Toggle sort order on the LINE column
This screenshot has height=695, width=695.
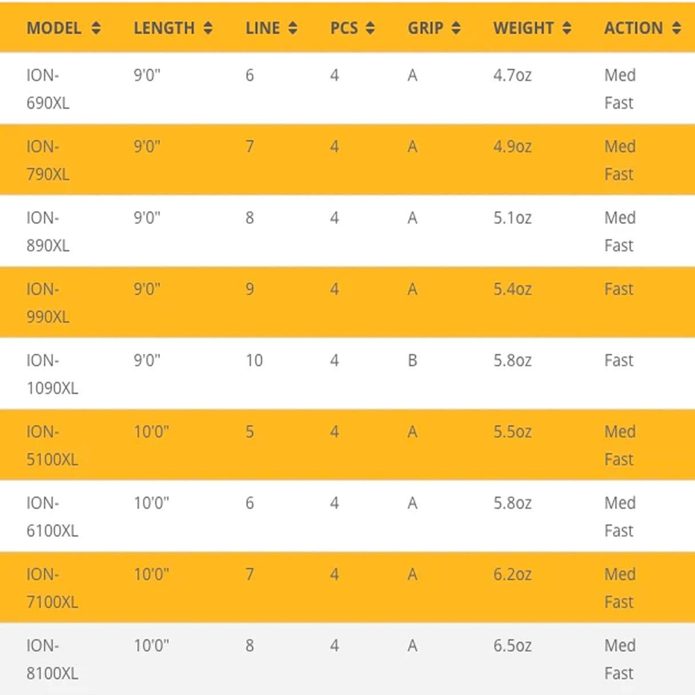pyautogui.click(x=292, y=28)
